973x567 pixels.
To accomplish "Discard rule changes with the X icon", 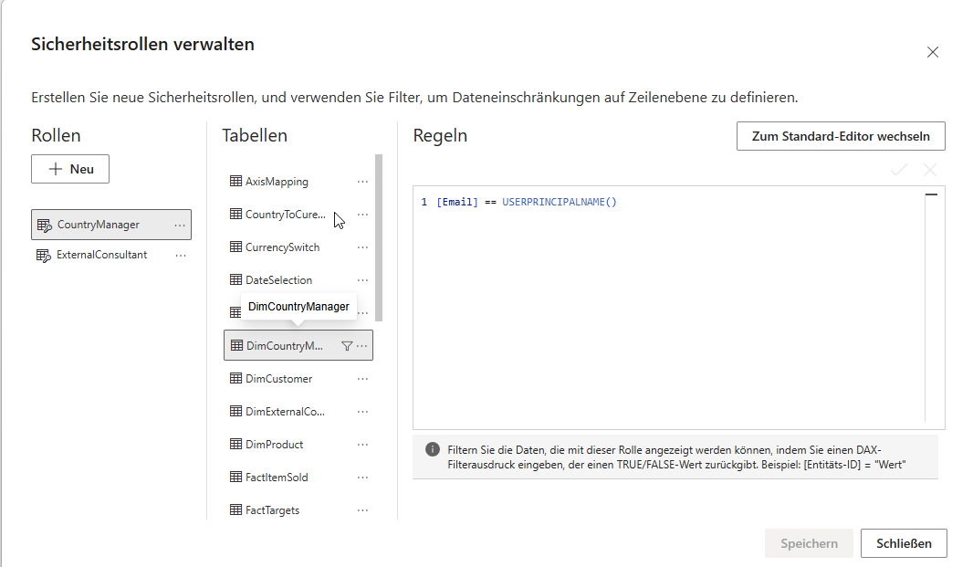I will tap(929, 170).
